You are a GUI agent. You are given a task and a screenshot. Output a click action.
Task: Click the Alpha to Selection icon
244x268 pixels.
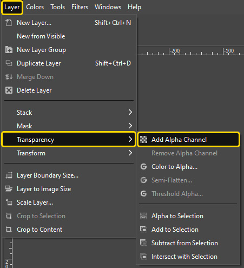click(x=143, y=216)
